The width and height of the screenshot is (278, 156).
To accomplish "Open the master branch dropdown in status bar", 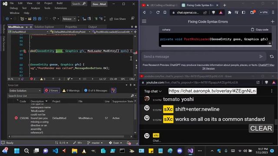I will pos(95,143).
